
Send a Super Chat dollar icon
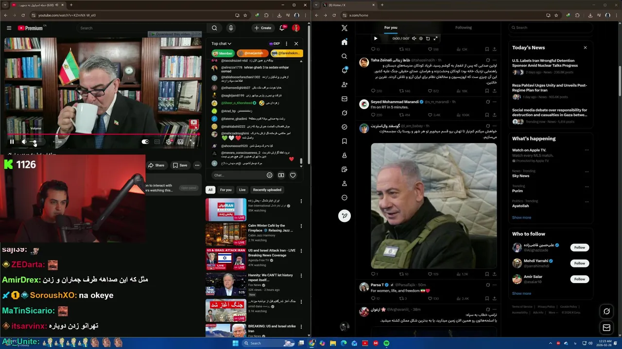tap(281, 175)
